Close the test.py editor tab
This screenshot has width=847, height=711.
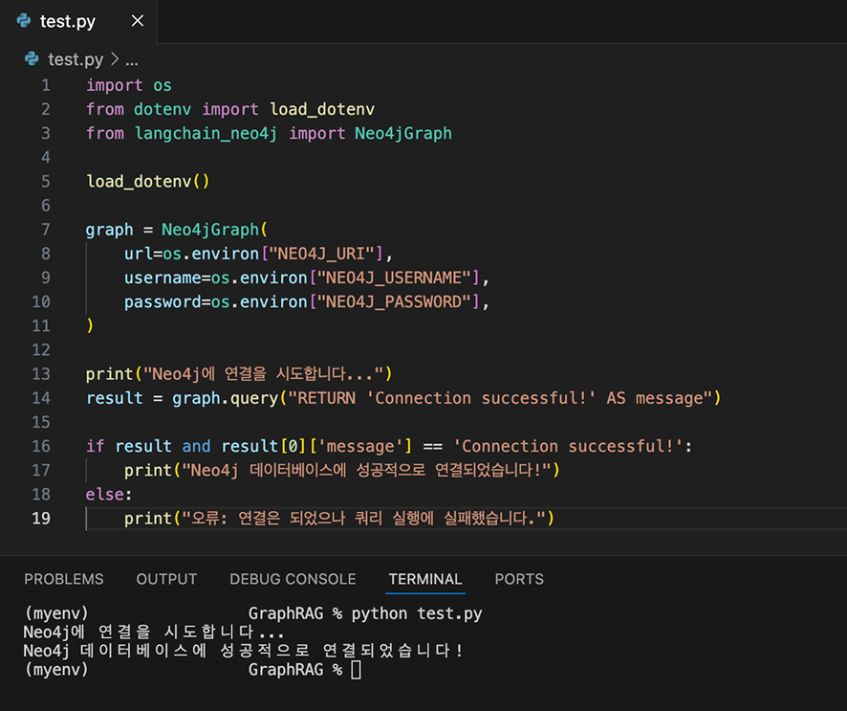click(138, 21)
